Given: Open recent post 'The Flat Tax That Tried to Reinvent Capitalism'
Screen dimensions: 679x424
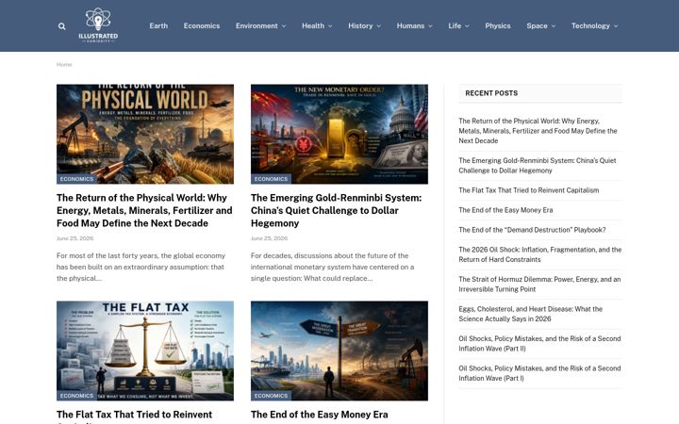Looking at the screenshot, I should coord(529,190).
